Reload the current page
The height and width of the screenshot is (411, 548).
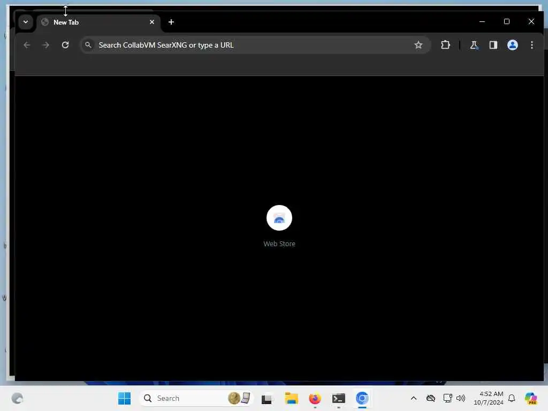click(x=65, y=45)
